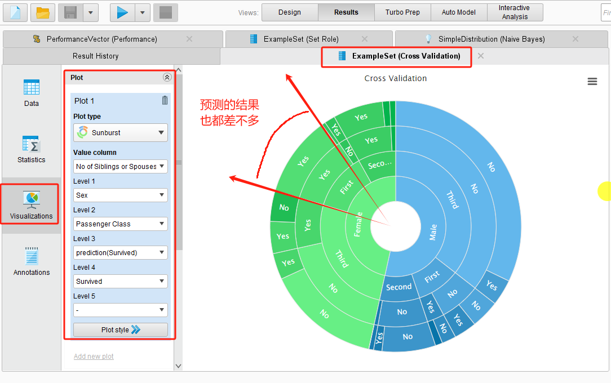Select the male Second class segment
This screenshot has width=611, height=383.
(399, 287)
